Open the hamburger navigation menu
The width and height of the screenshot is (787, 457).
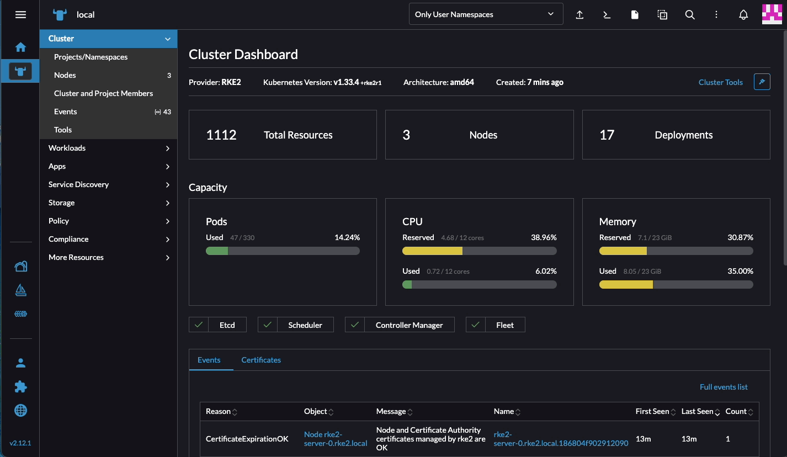point(20,15)
